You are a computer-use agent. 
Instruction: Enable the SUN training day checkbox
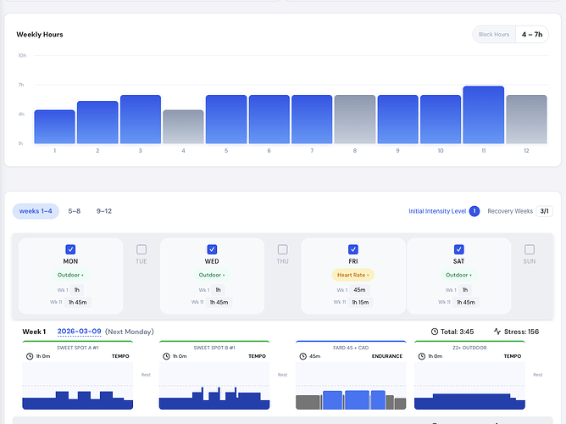click(x=530, y=249)
